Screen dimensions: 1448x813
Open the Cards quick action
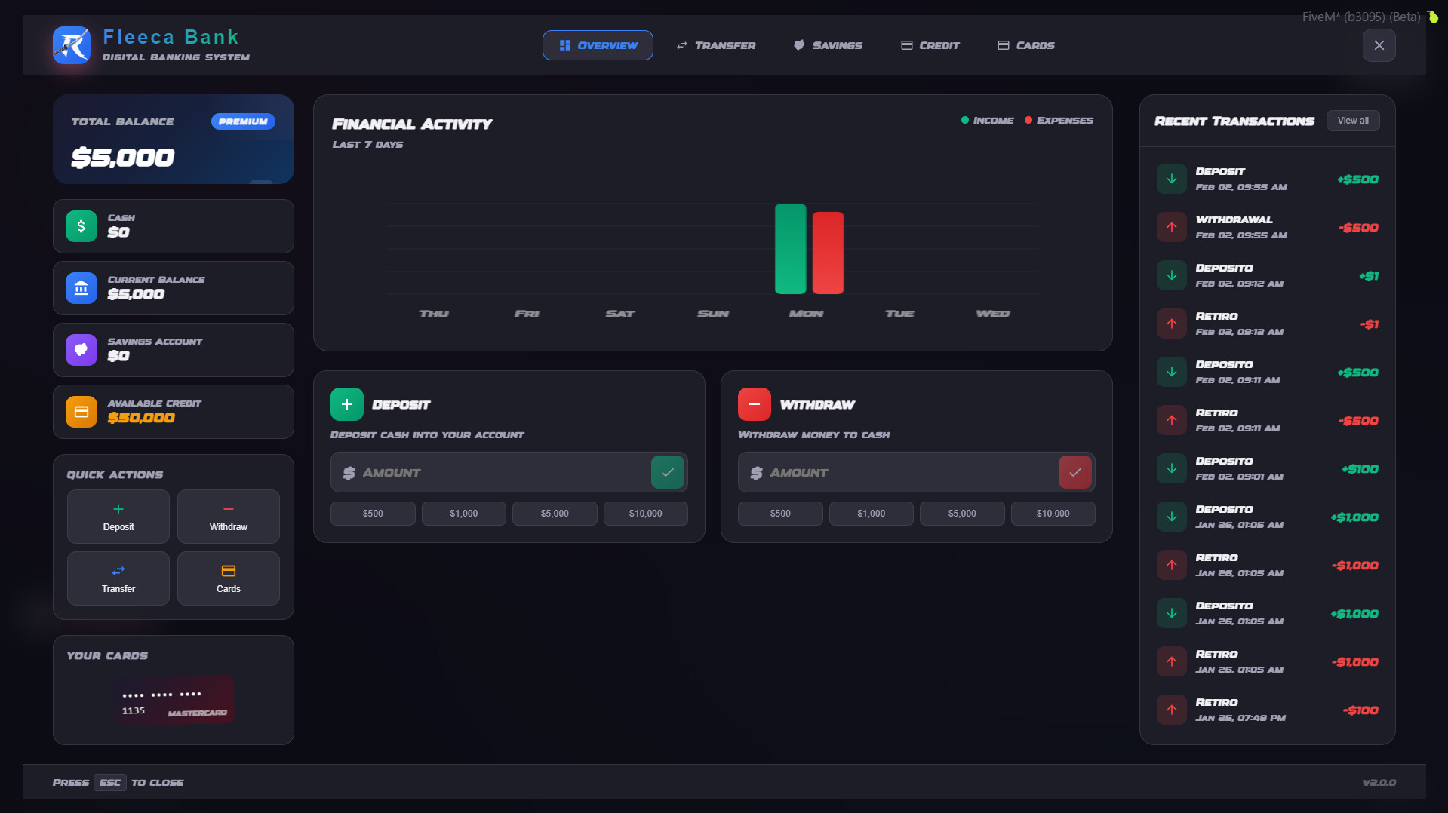point(229,578)
